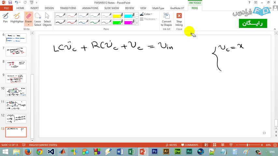Select the Pen tool

[5, 18]
